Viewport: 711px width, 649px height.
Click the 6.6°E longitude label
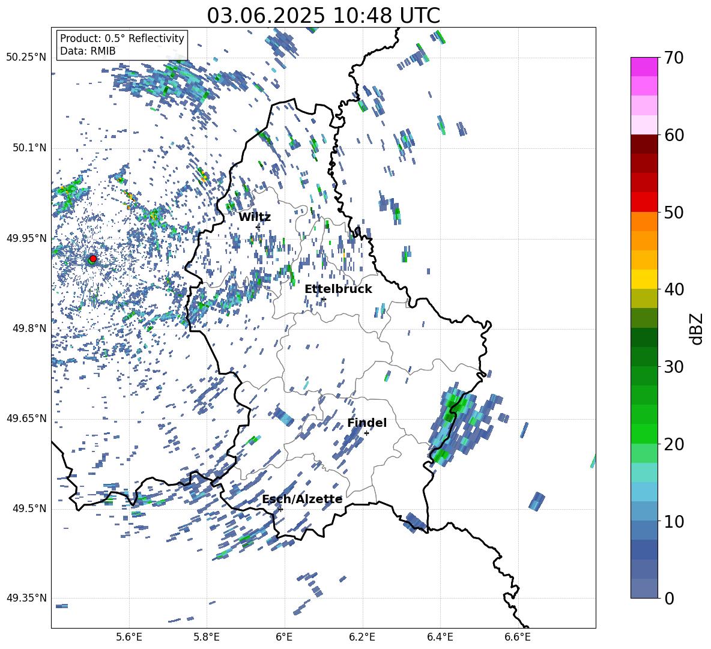tap(518, 637)
